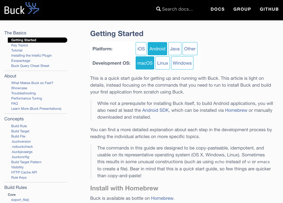Select Java platform

[x=175, y=49]
